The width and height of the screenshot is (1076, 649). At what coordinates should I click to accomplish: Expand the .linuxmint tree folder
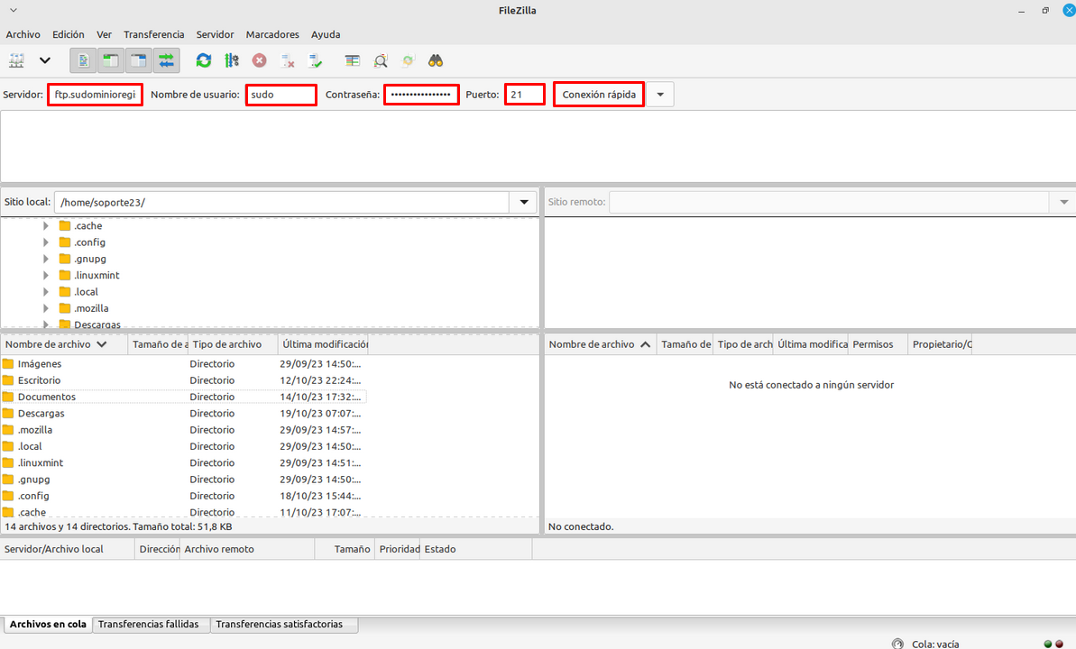tap(46, 275)
